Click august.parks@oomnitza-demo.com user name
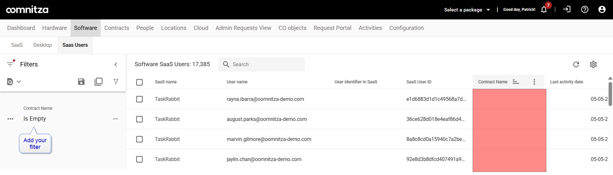Screen dimensions: 613x175 (267, 119)
